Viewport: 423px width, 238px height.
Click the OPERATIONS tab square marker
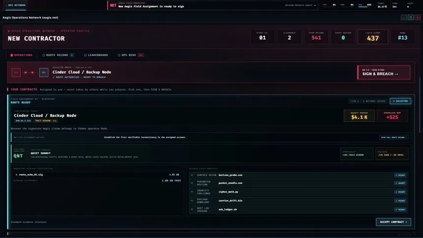click(x=12, y=55)
